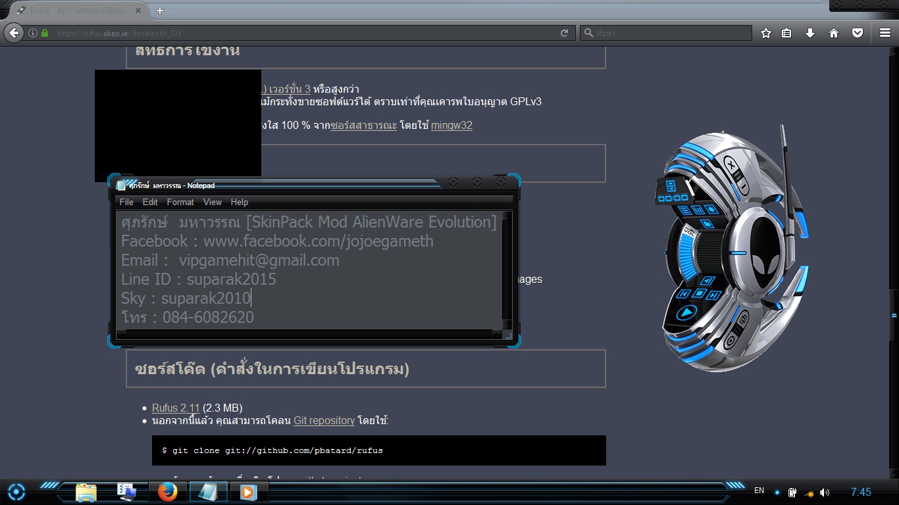Screen dimensions: 899x505
Task: Skip to previous track on Alienware player
Action: point(685,294)
